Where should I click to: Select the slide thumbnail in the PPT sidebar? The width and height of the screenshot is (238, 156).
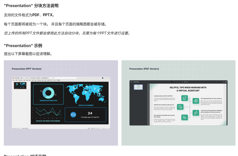(x=20, y=86)
